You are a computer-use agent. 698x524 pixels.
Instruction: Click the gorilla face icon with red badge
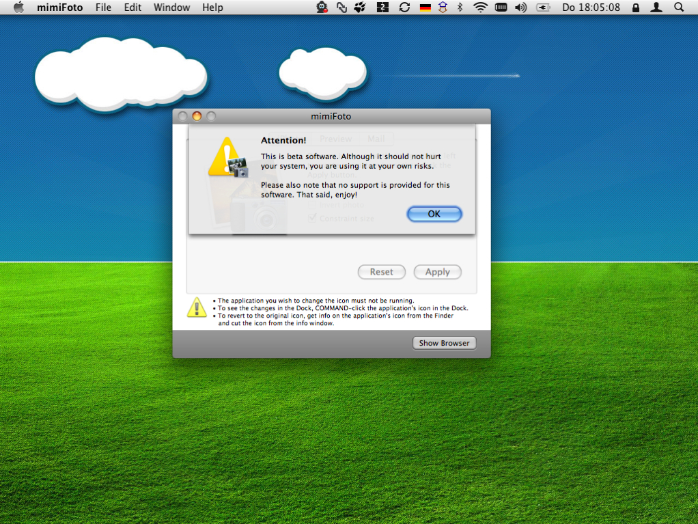click(x=322, y=7)
